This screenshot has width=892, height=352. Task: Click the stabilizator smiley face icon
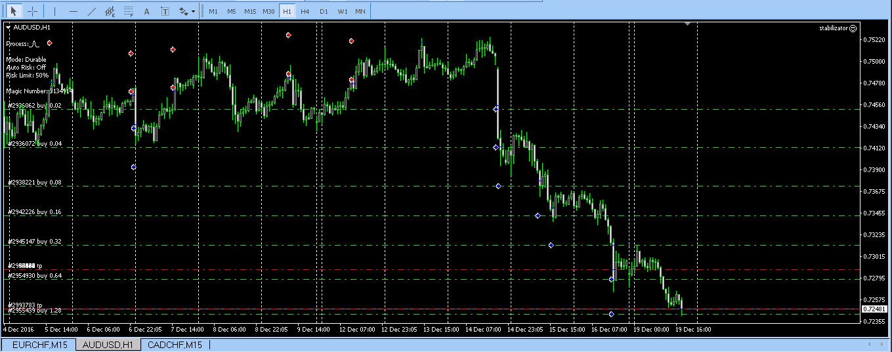pos(853,28)
